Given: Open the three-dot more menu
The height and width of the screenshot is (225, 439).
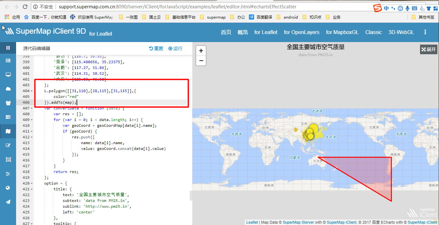Looking at the screenshot, I should (x=425, y=32).
